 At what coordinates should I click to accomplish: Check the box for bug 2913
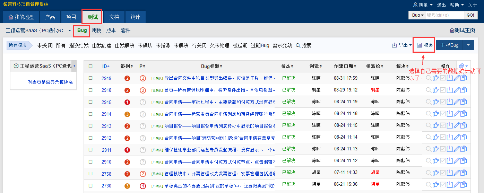(90, 126)
